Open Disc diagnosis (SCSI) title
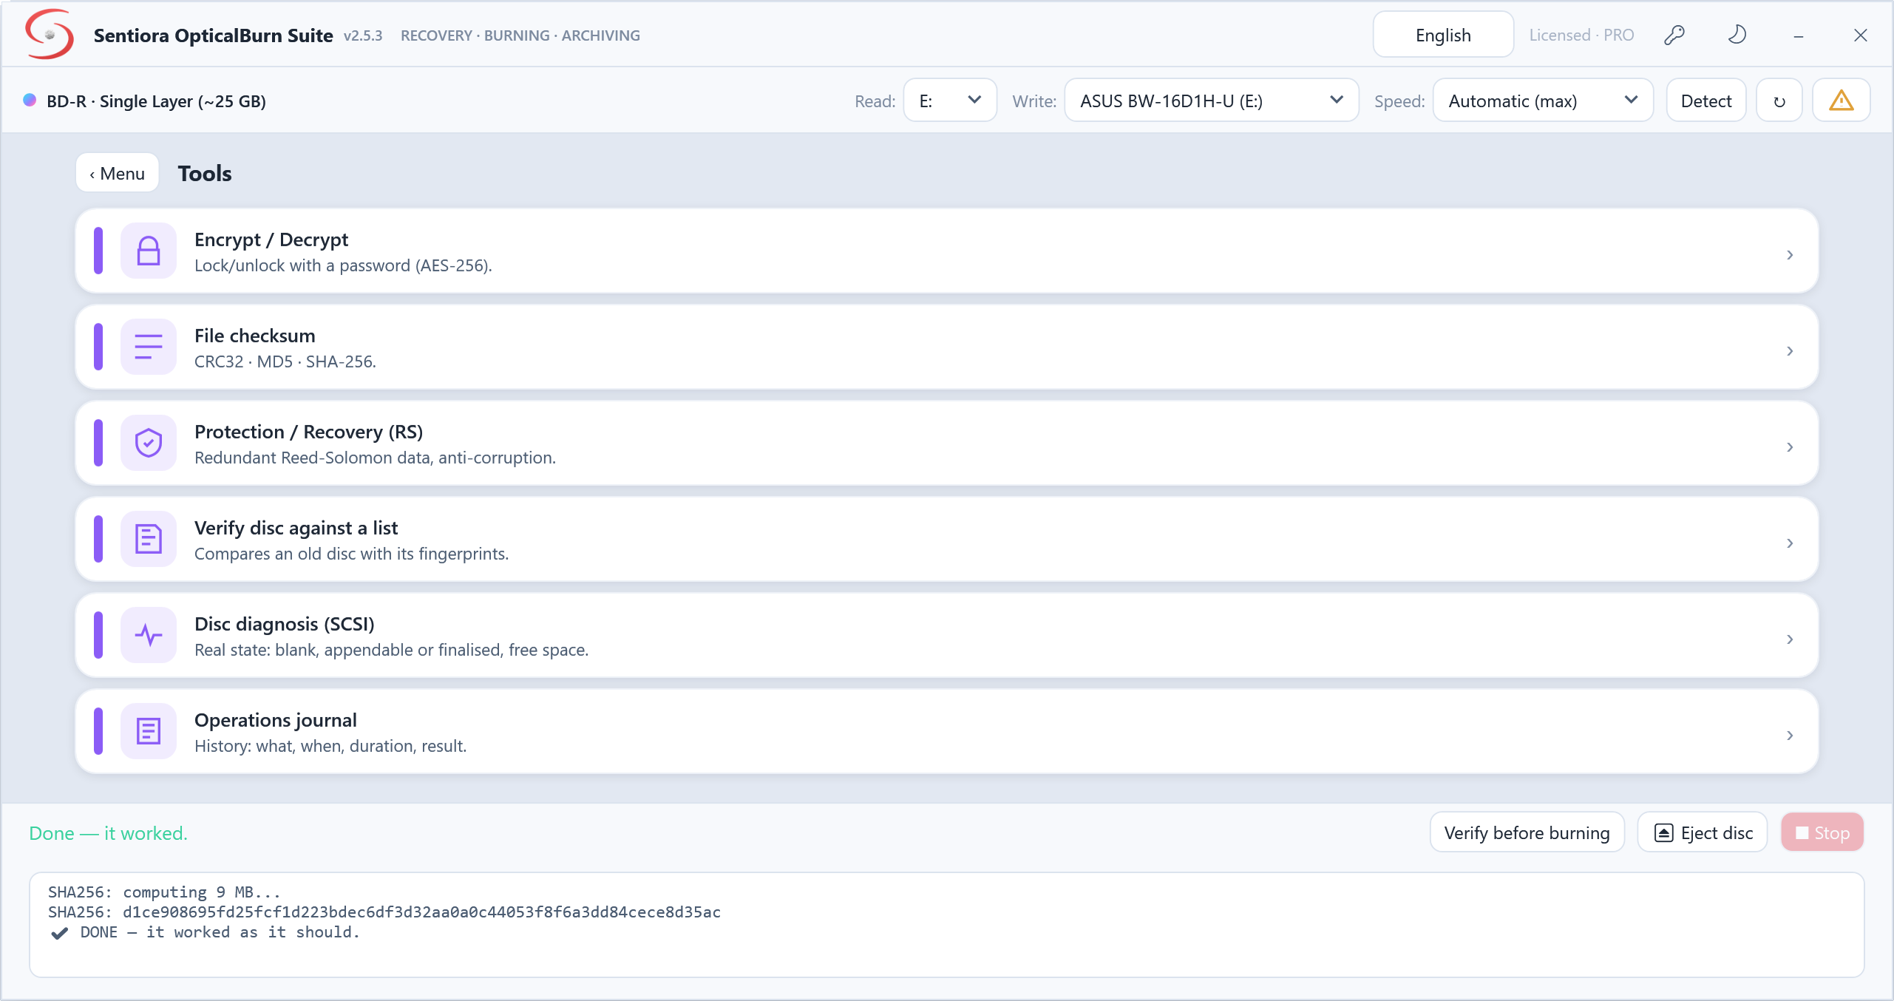This screenshot has width=1894, height=1001. pyautogui.click(x=284, y=624)
